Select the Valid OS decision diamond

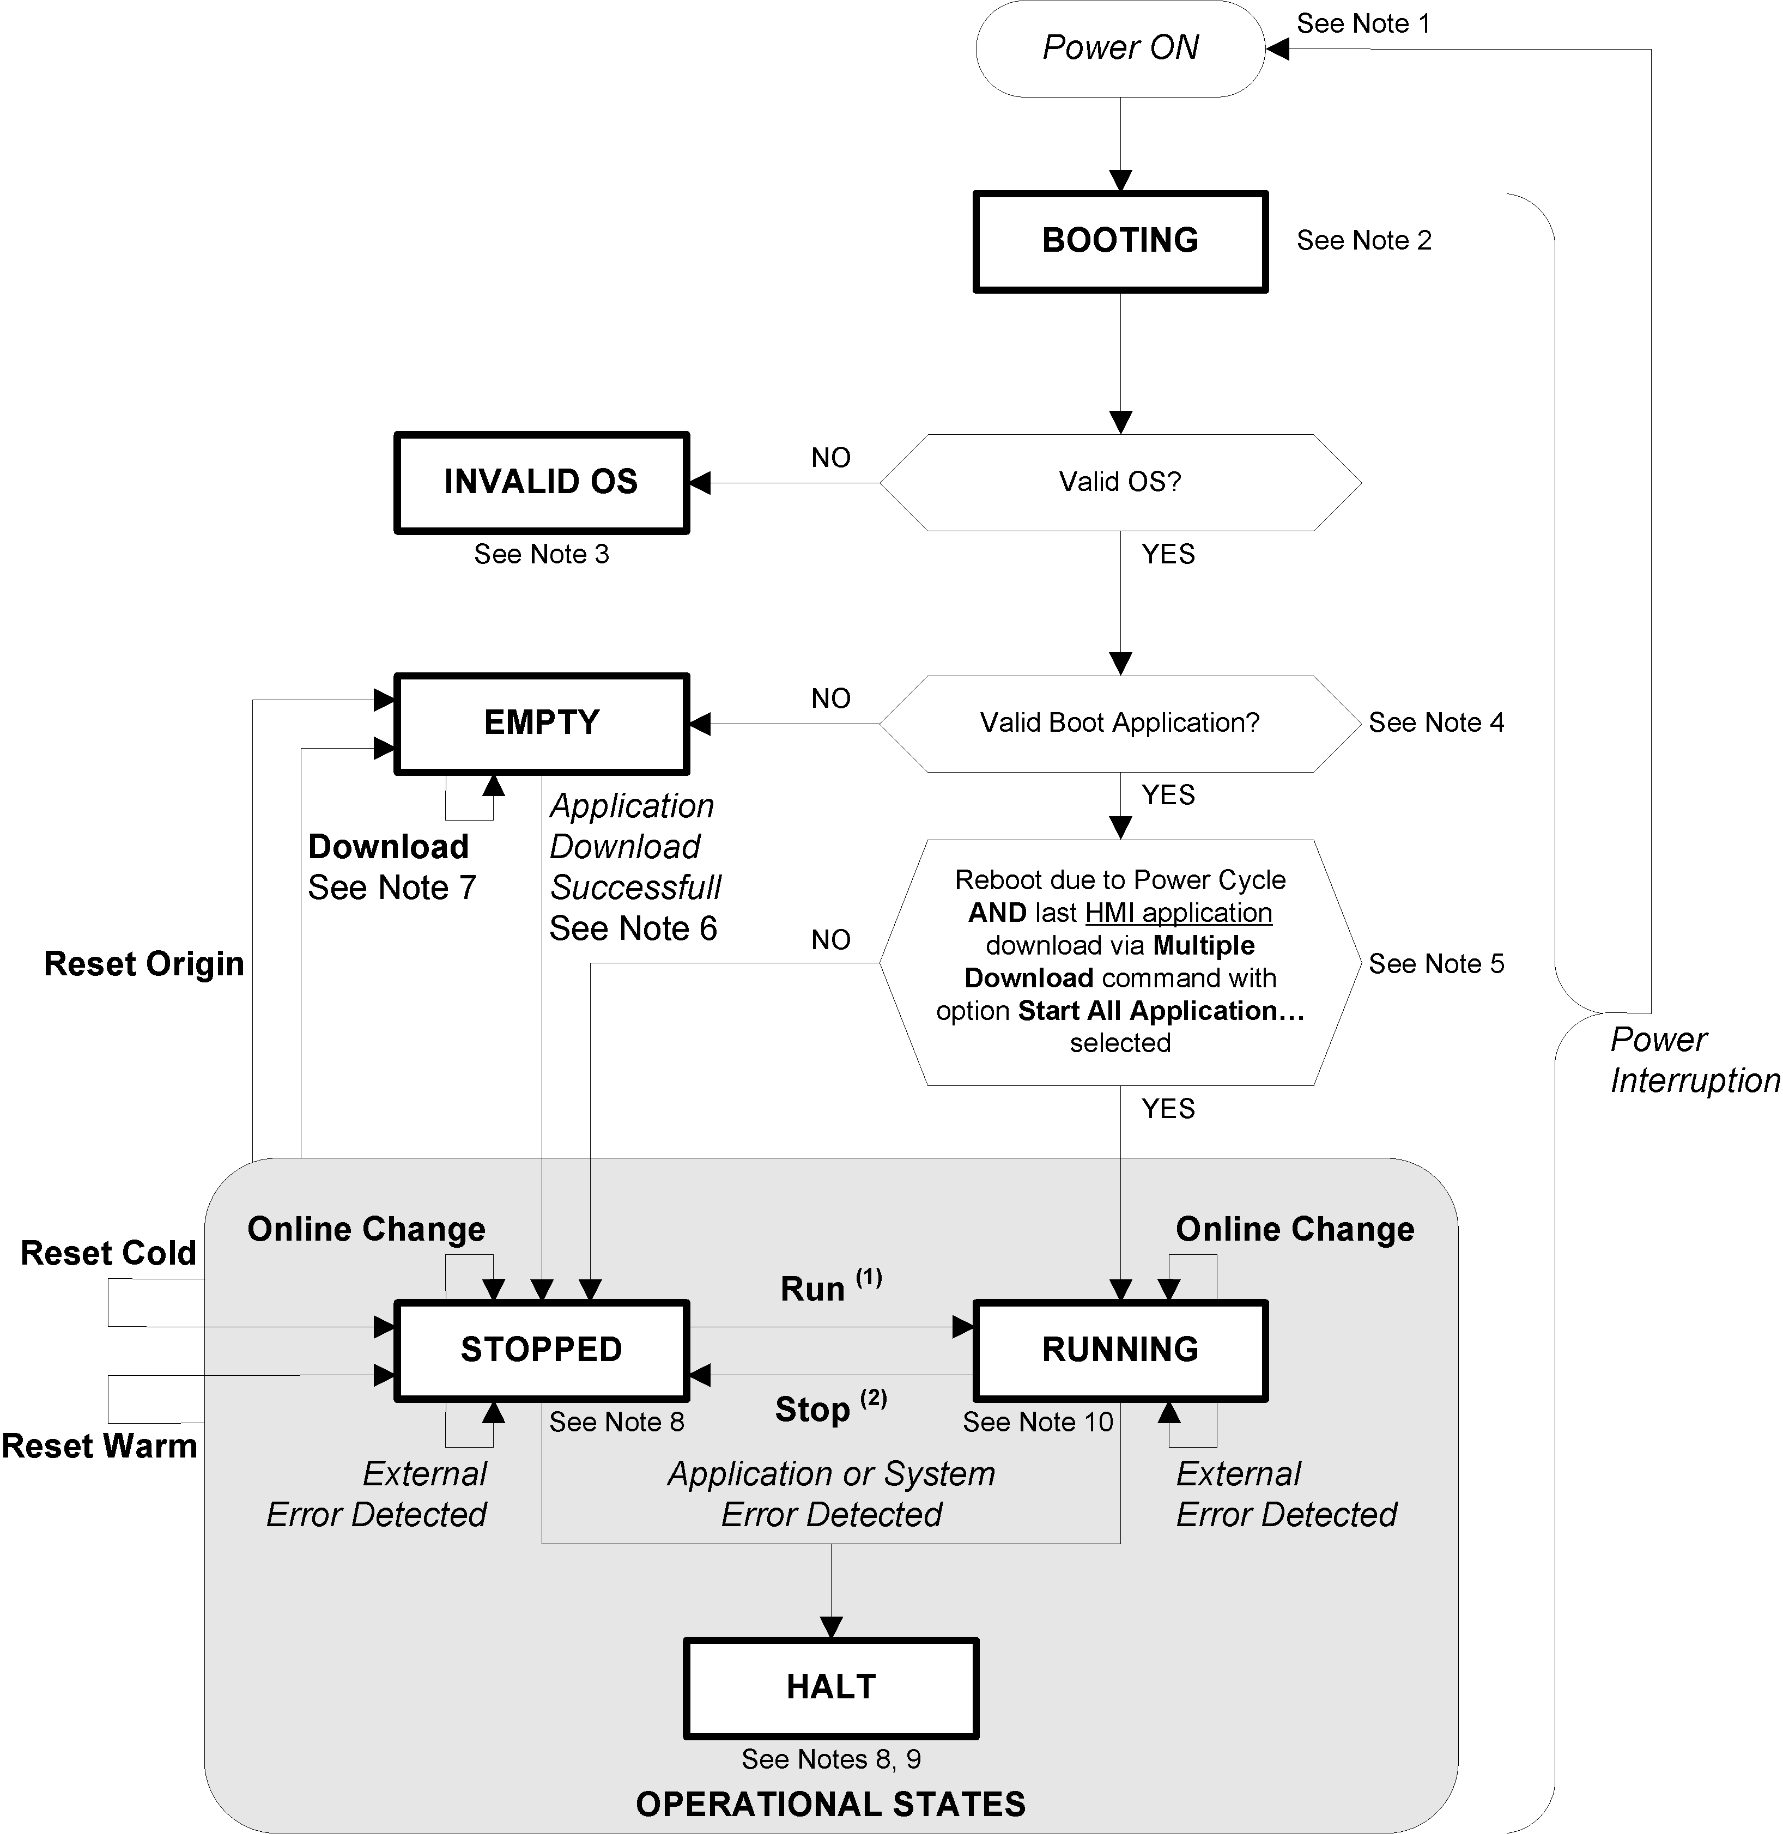(x=1015, y=450)
